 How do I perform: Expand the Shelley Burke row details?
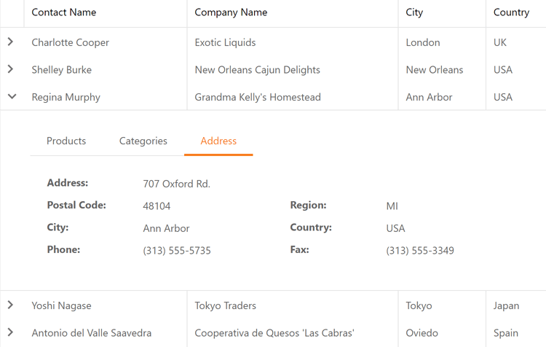point(11,69)
